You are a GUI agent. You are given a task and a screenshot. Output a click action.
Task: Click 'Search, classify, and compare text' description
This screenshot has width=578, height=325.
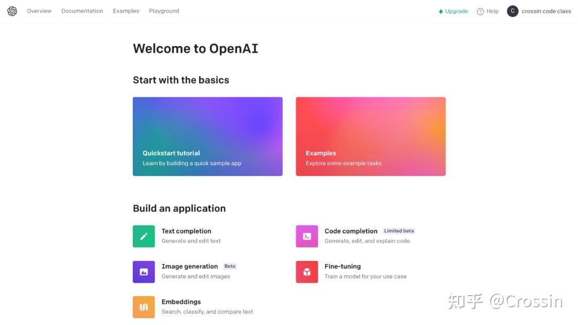(207, 312)
